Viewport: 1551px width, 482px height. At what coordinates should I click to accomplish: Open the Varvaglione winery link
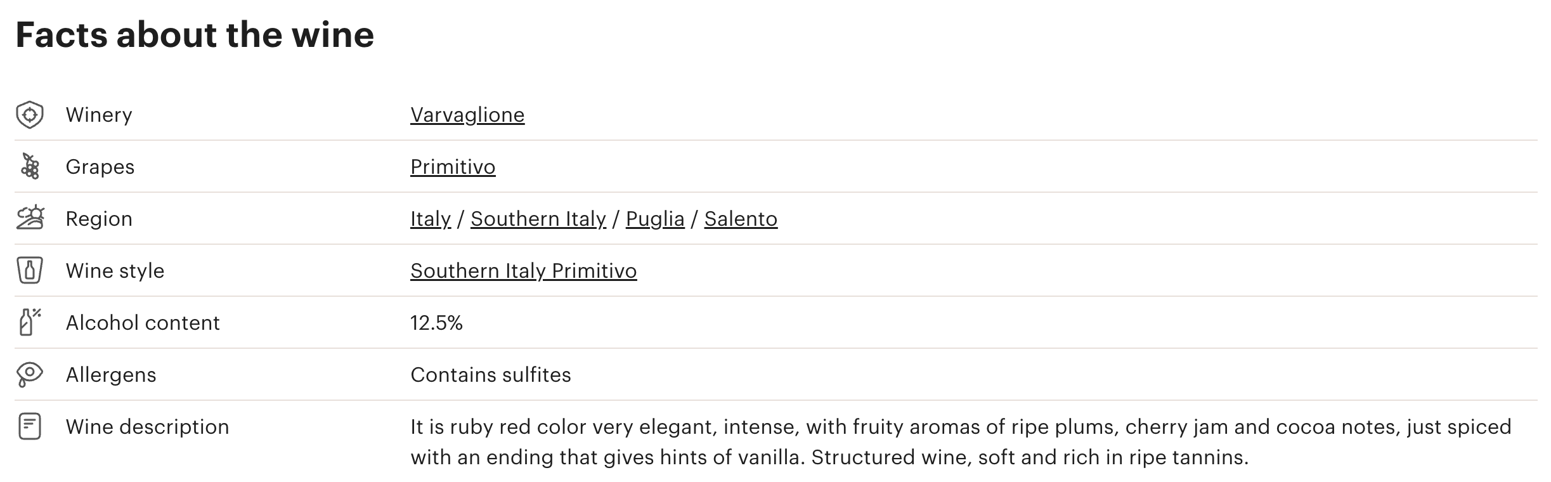click(467, 115)
